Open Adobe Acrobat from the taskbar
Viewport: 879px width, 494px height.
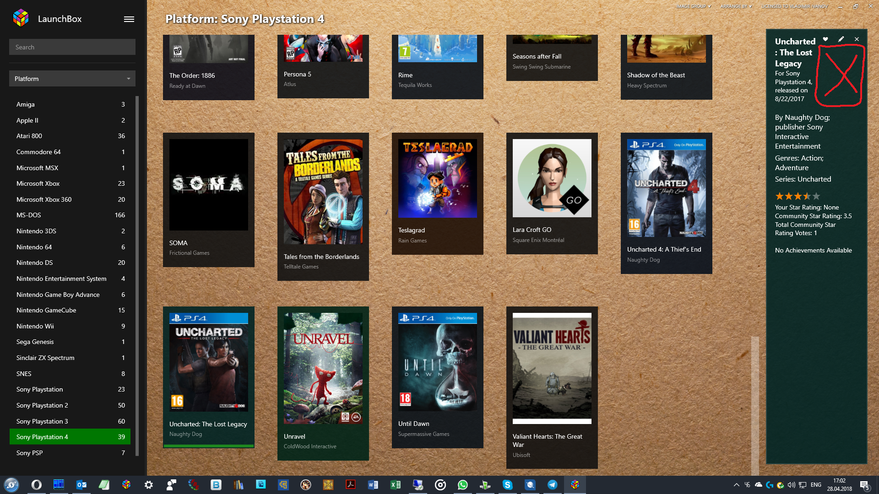tap(351, 485)
